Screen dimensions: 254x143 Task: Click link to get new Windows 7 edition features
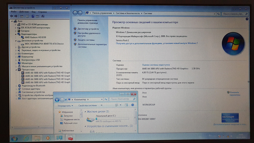(157, 43)
